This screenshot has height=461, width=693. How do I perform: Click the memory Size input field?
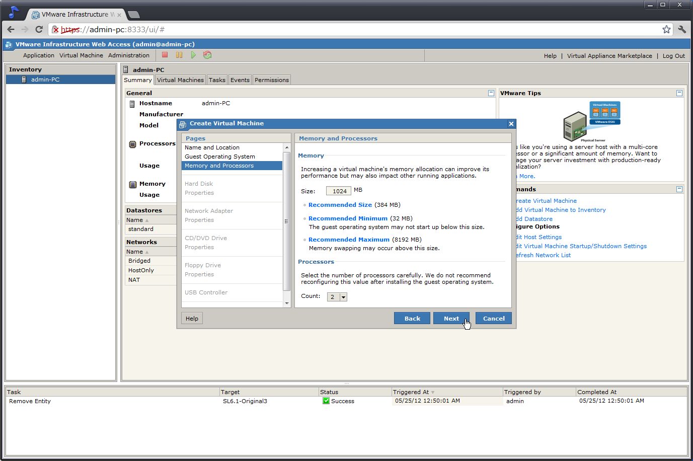pyautogui.click(x=339, y=191)
